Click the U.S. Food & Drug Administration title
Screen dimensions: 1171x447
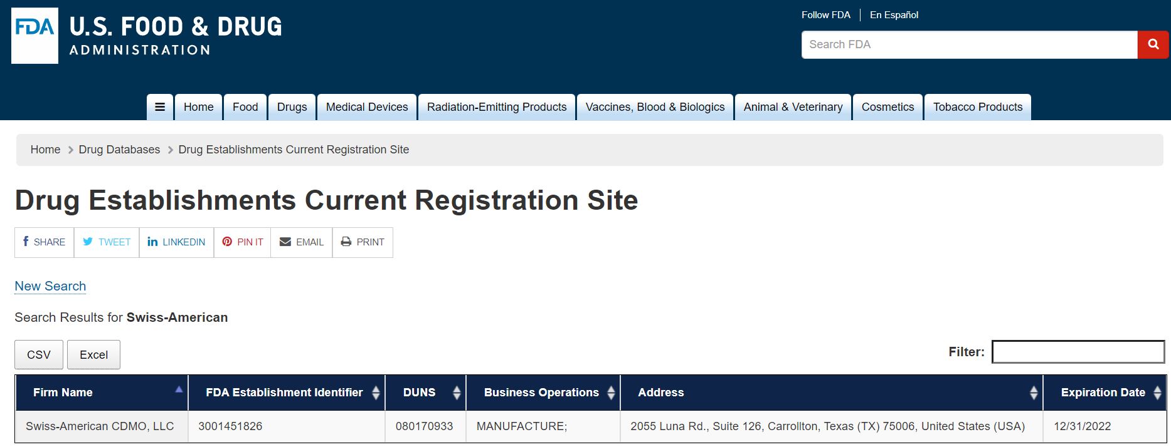(176, 36)
